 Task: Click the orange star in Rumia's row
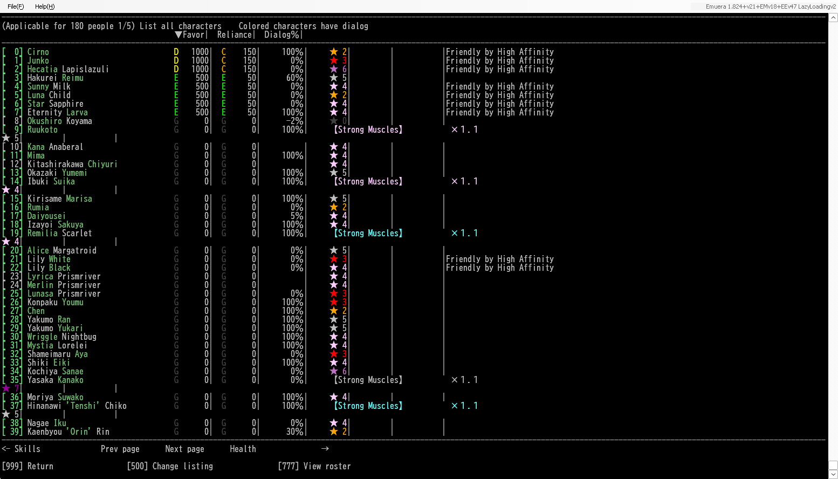(334, 207)
